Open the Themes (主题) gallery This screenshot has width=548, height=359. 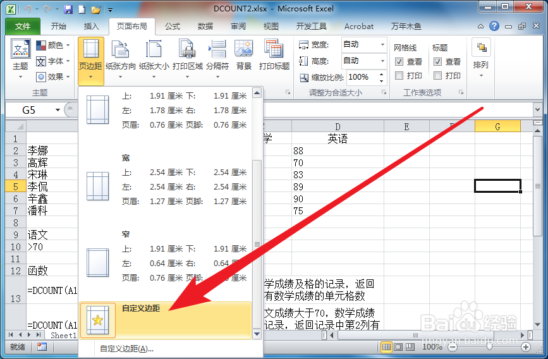[x=21, y=59]
